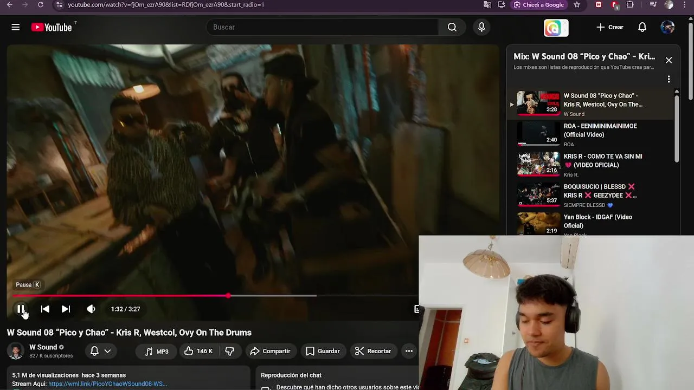This screenshot has height=390, width=694.
Task: Open the Mix title in playlist header
Action: [584, 56]
